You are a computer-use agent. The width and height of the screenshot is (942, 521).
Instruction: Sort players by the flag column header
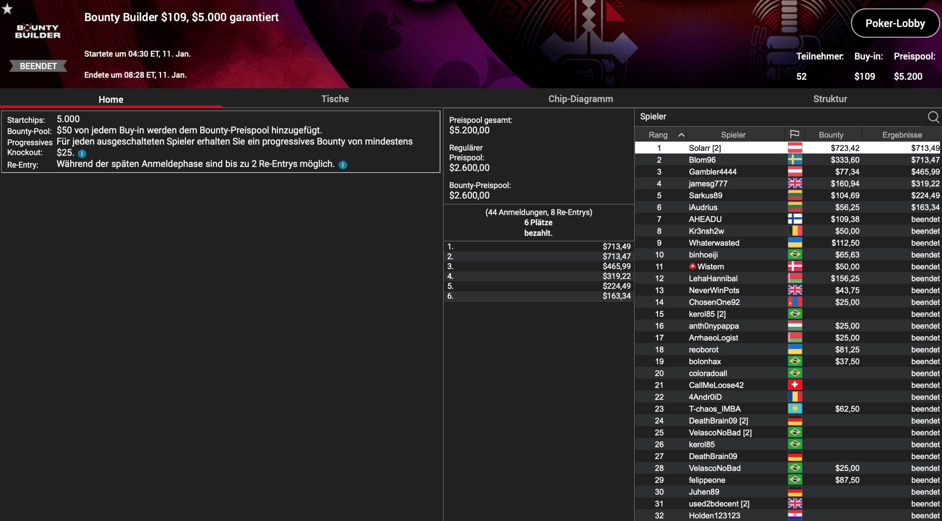(794, 135)
